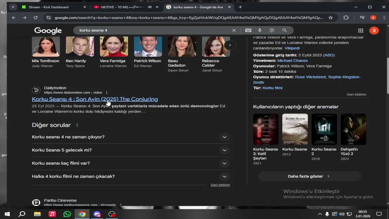Viewport: 389px width, 219px height.
Task: Open the Chrome profile button
Action: point(373,18)
